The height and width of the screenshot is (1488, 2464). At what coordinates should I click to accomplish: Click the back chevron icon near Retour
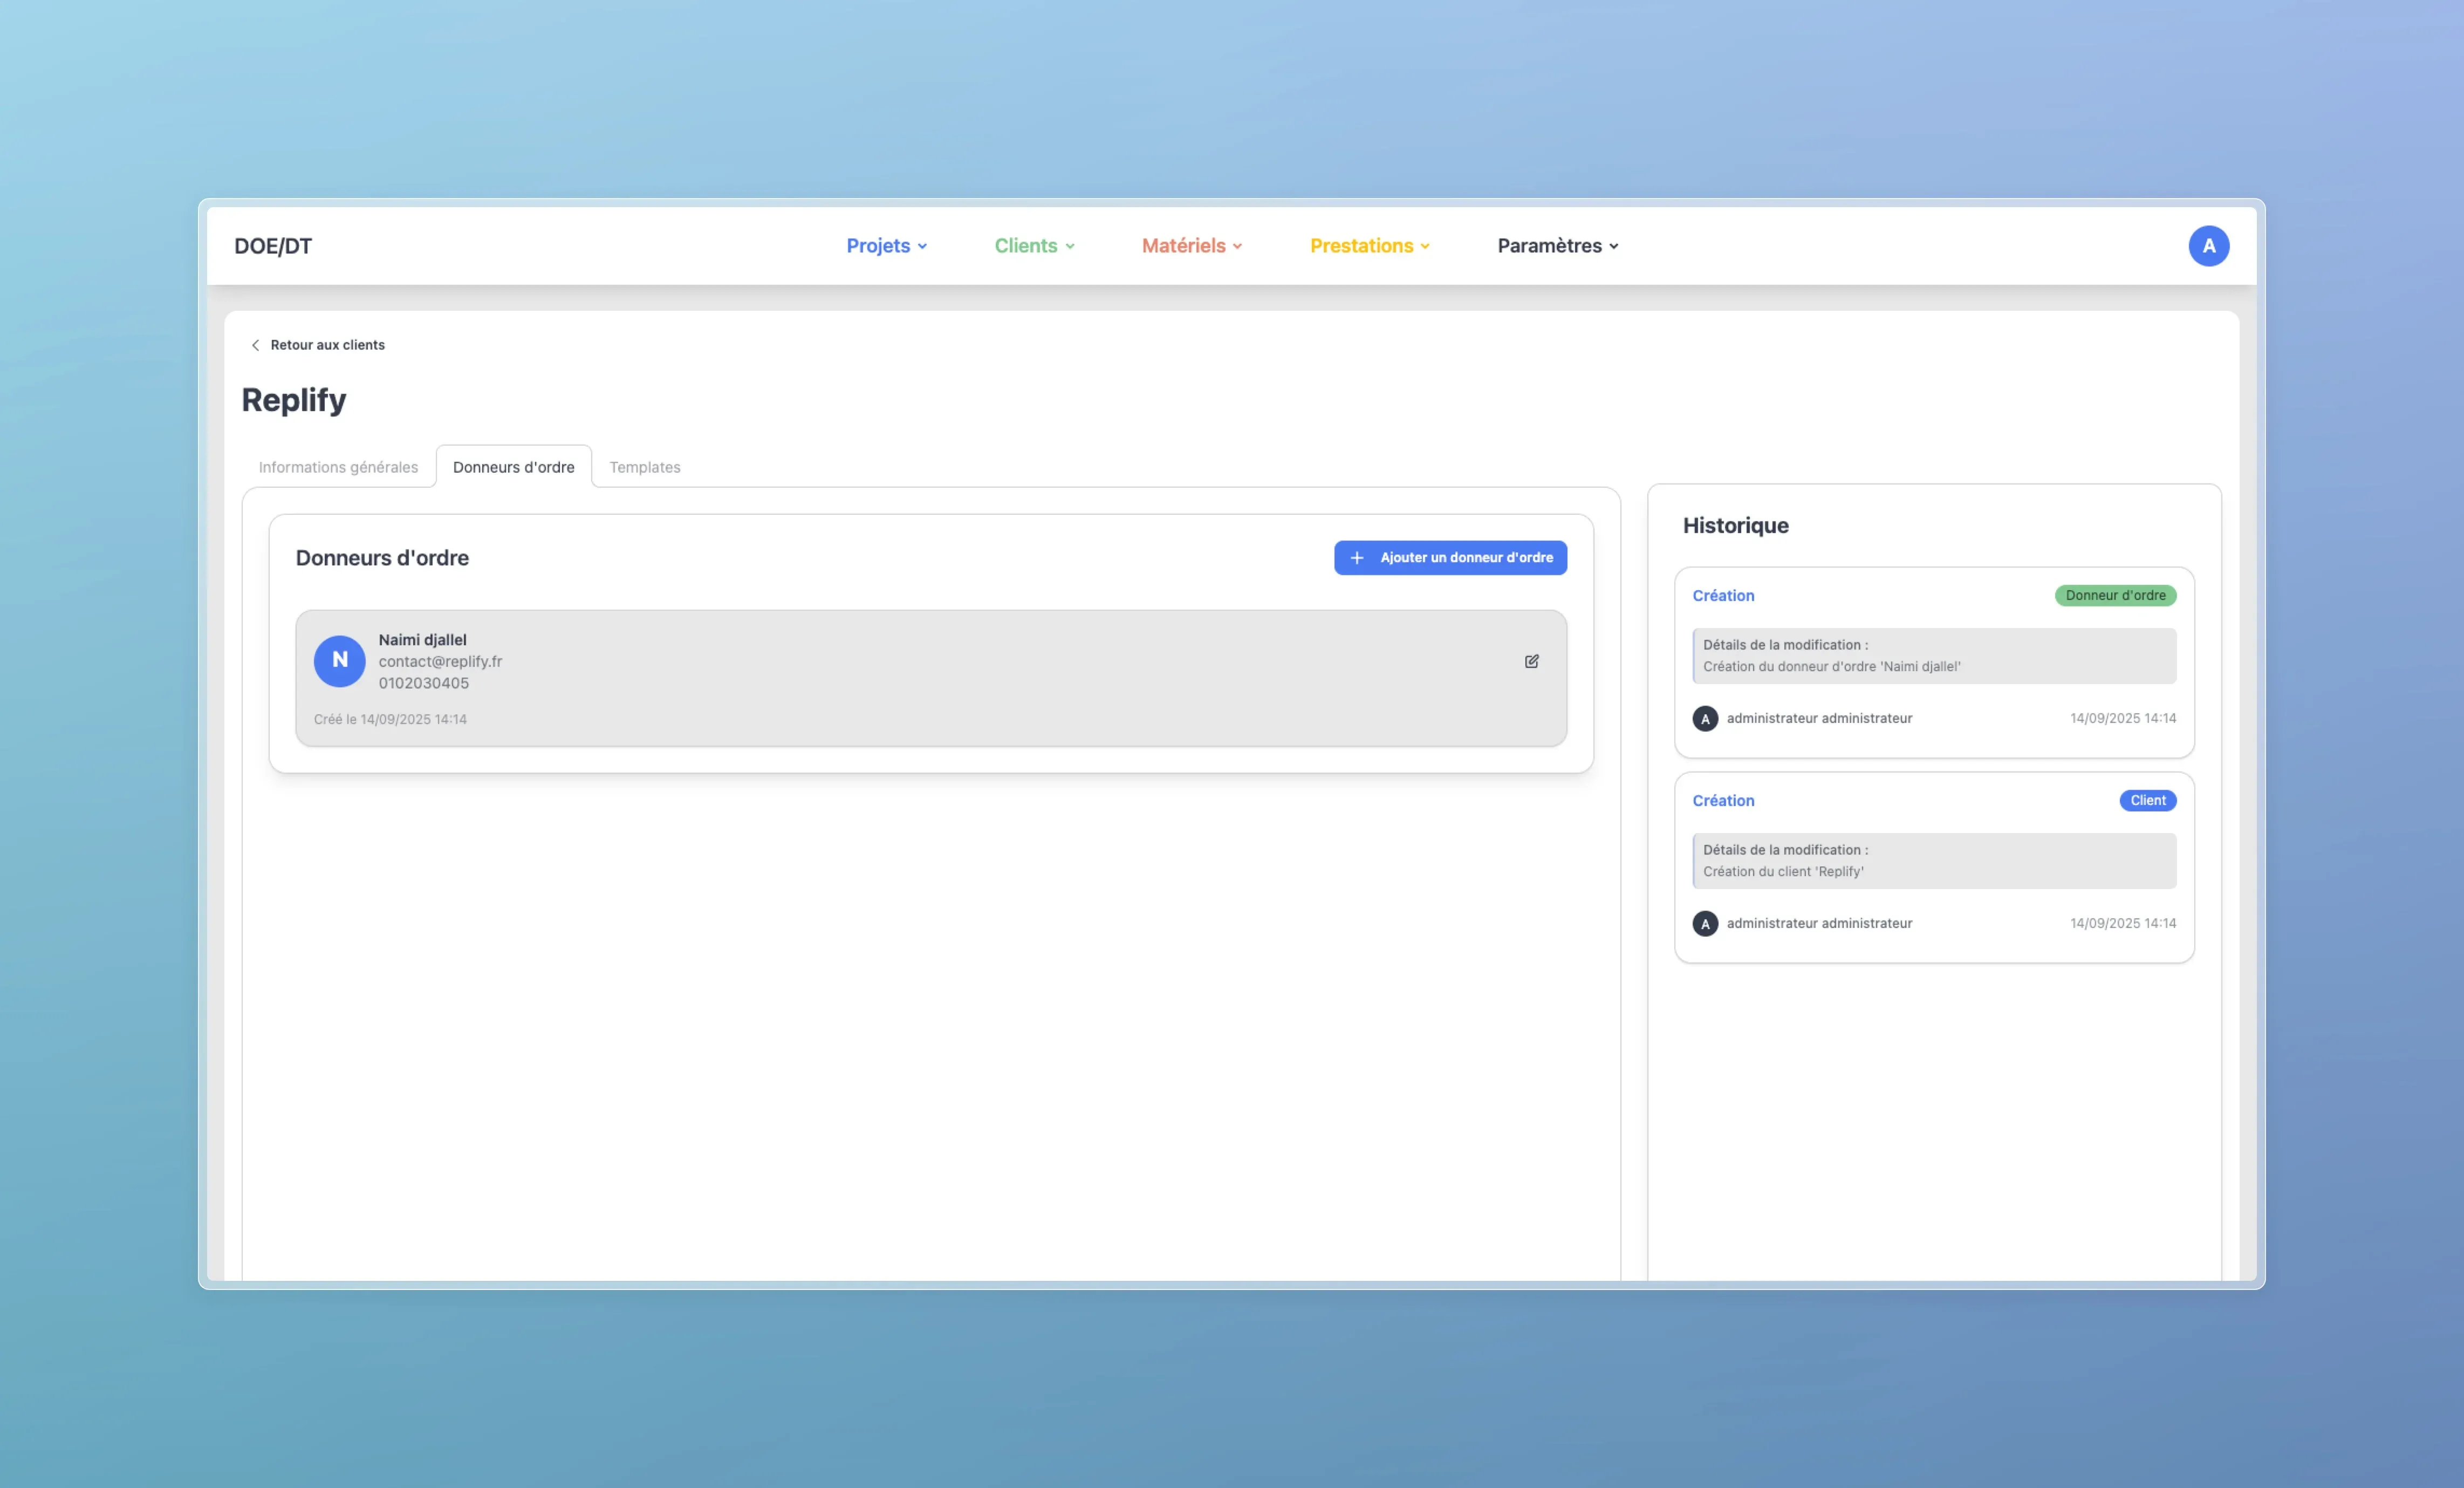pos(255,345)
